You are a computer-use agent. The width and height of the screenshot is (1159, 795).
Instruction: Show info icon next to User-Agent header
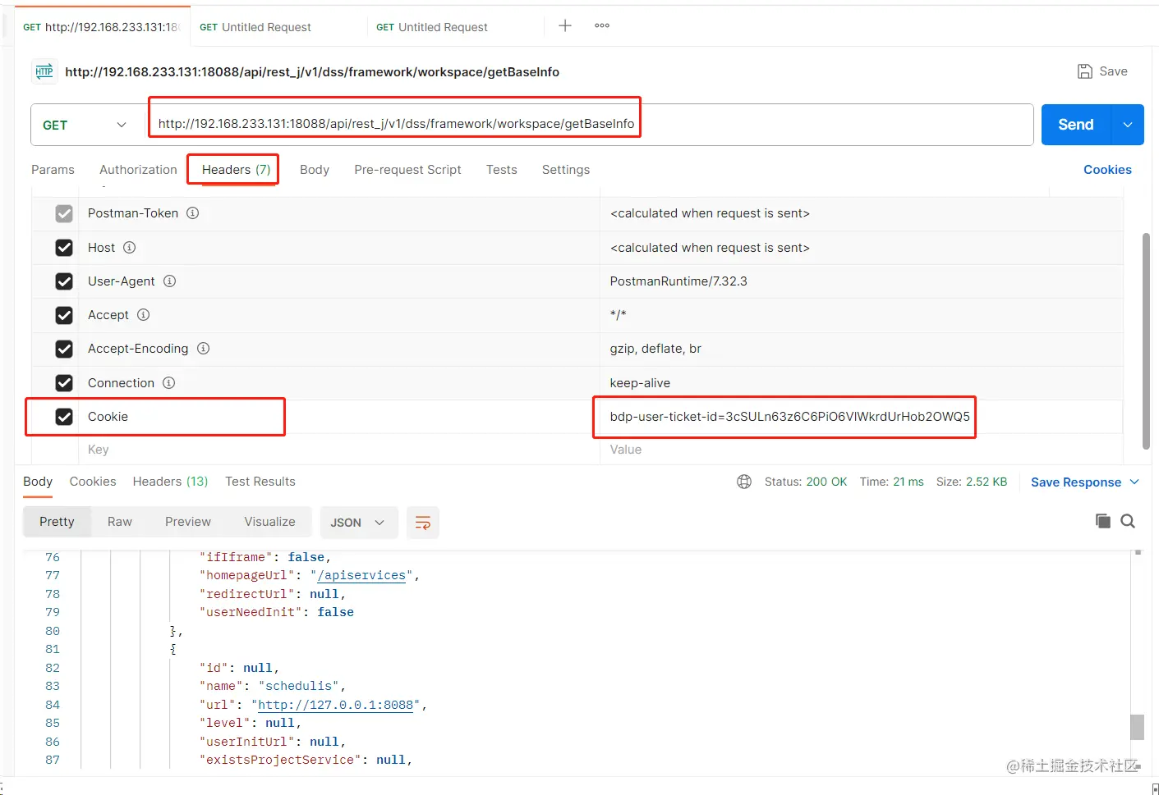(170, 281)
